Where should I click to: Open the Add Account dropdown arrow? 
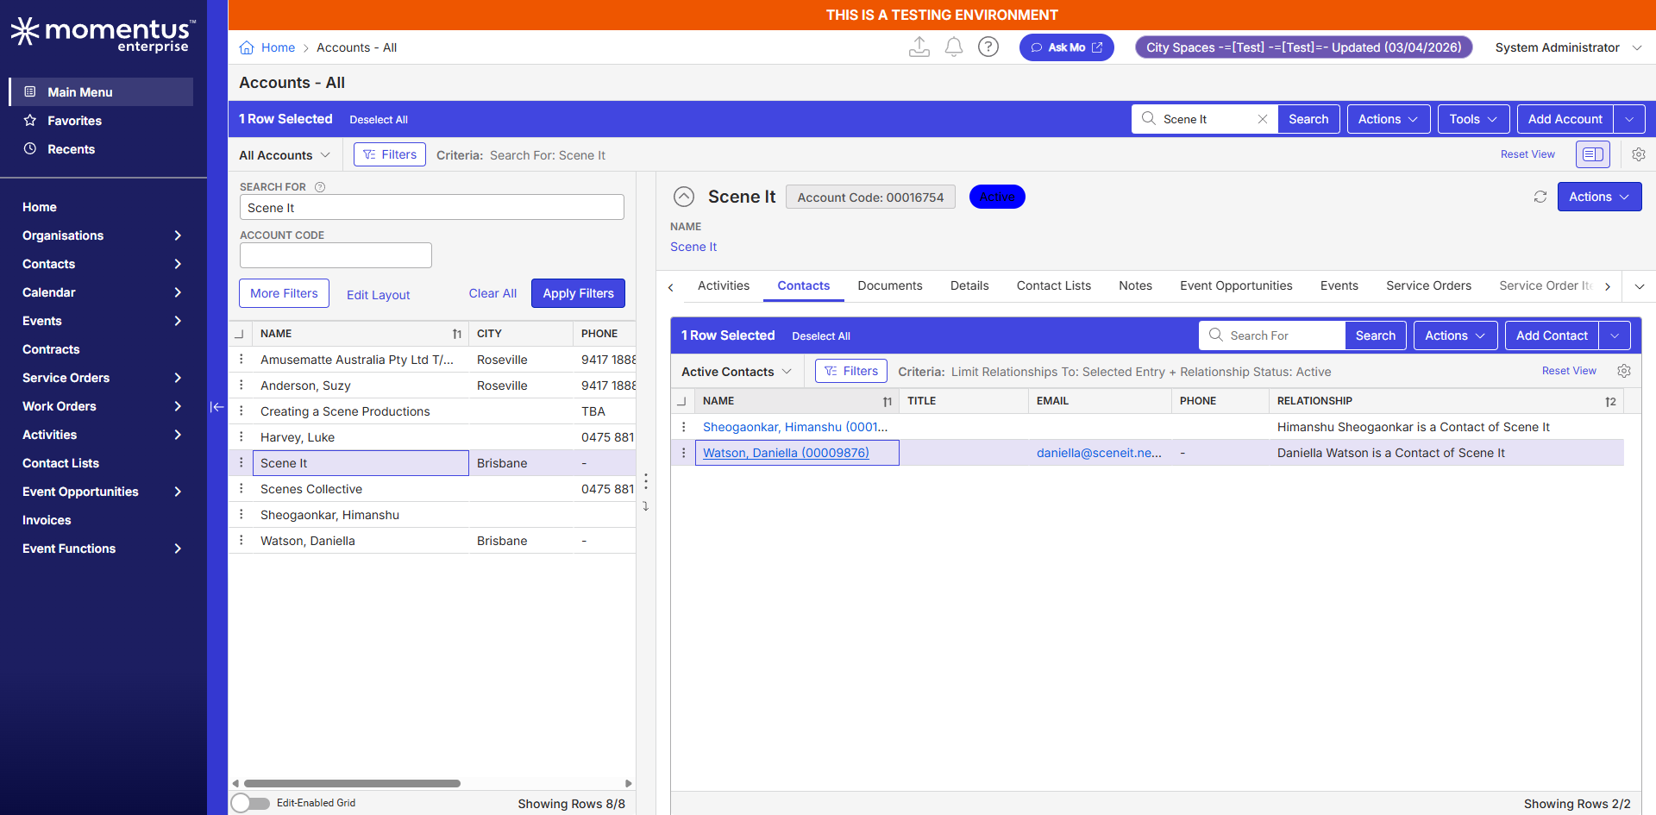1629,119
